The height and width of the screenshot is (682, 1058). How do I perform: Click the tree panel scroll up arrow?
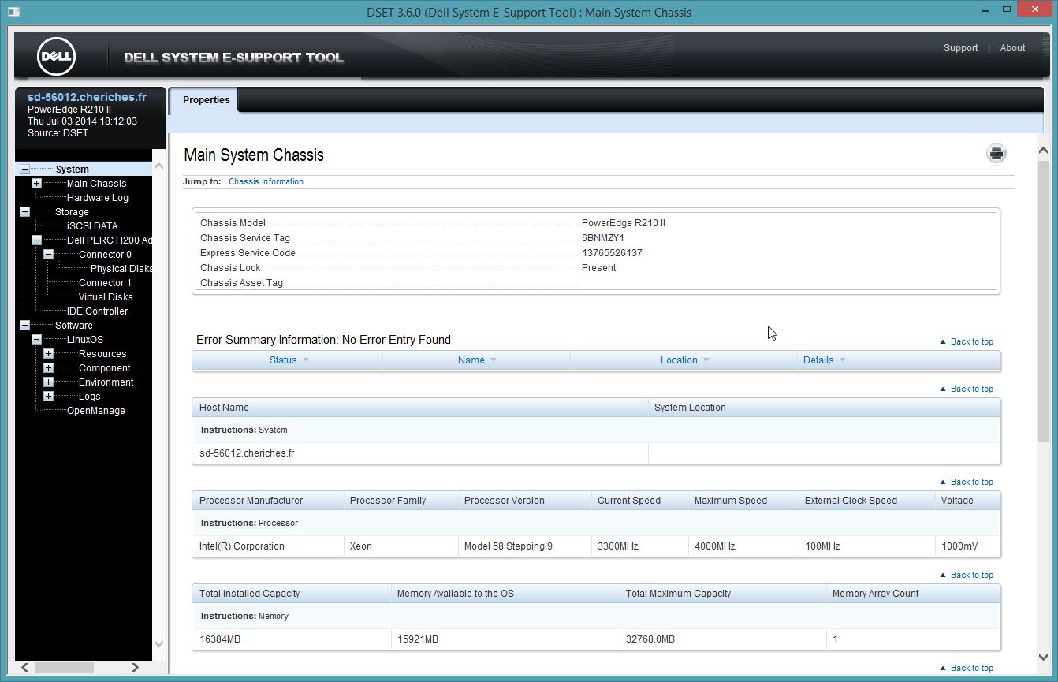(x=158, y=166)
